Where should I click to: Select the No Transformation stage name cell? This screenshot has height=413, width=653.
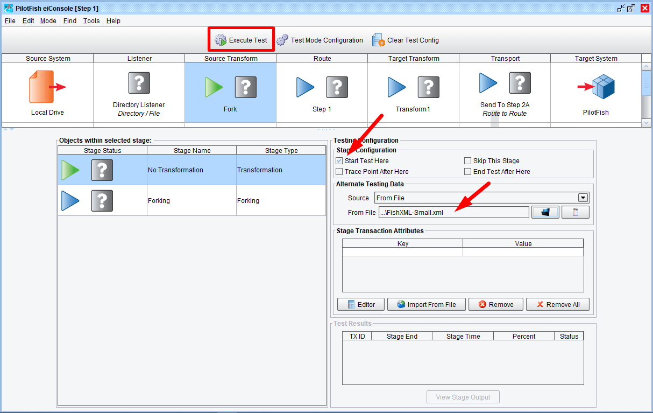[x=191, y=170]
